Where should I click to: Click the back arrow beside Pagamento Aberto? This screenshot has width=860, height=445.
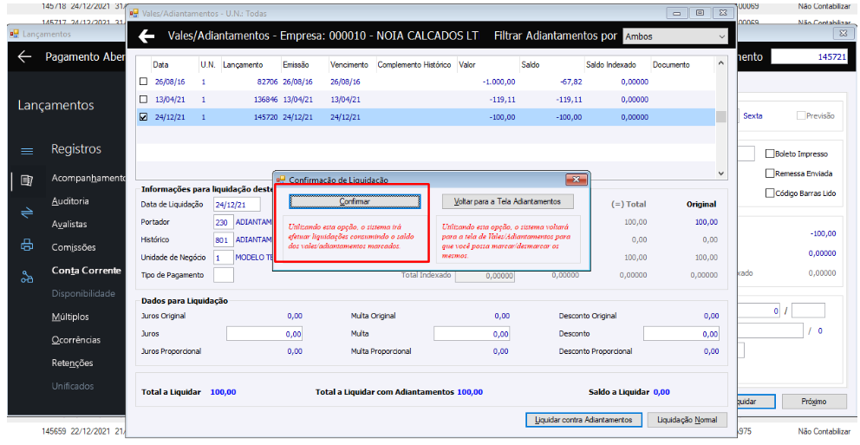[x=24, y=56]
